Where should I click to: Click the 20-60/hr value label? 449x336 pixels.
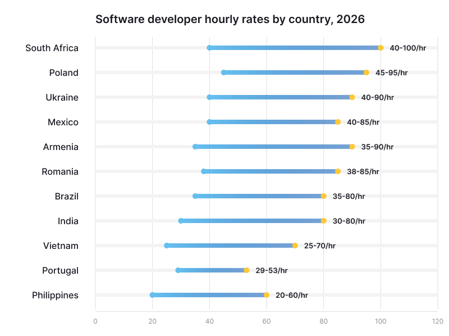coord(292,296)
